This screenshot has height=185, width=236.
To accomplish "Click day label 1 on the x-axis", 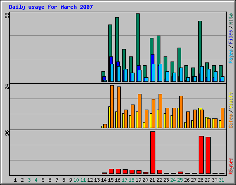I will (15, 180).
